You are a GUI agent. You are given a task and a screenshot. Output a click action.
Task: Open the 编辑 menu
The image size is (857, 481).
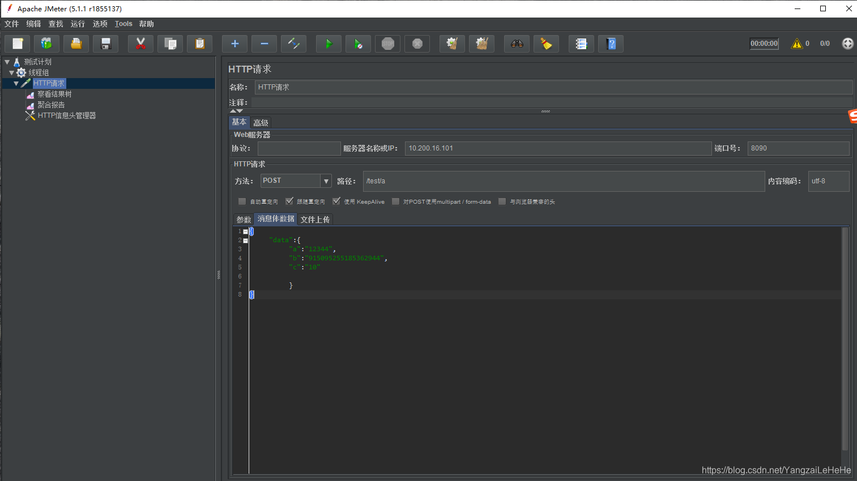click(33, 24)
